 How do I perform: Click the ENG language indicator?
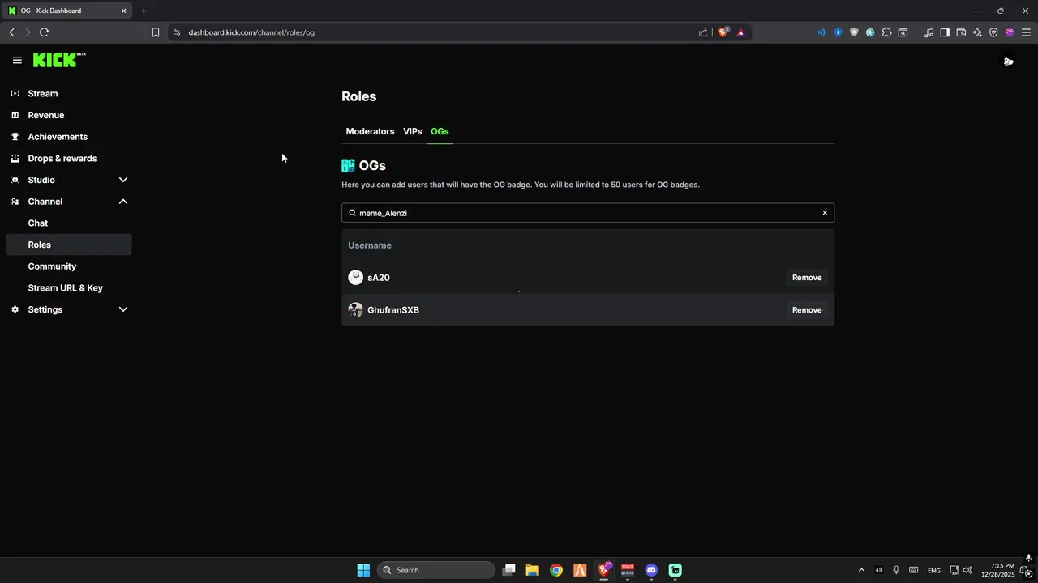[x=934, y=570]
